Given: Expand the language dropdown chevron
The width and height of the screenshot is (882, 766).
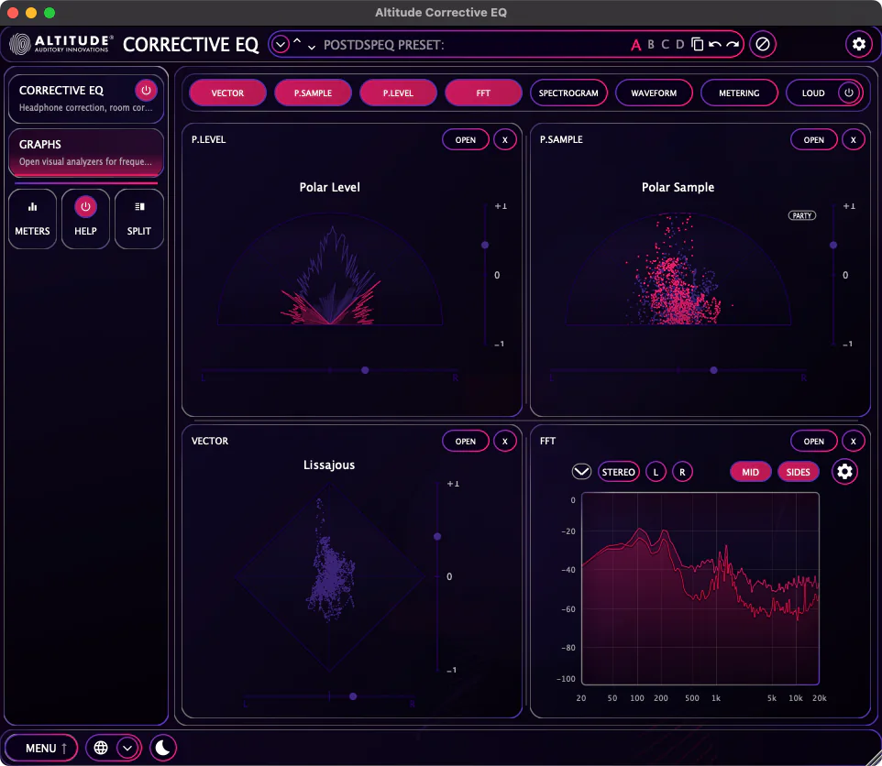Looking at the screenshot, I should (127, 748).
